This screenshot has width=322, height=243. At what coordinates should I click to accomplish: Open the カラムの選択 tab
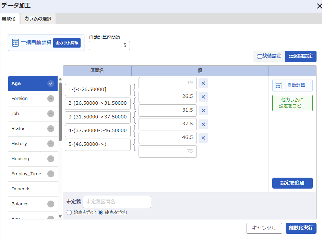(38, 18)
